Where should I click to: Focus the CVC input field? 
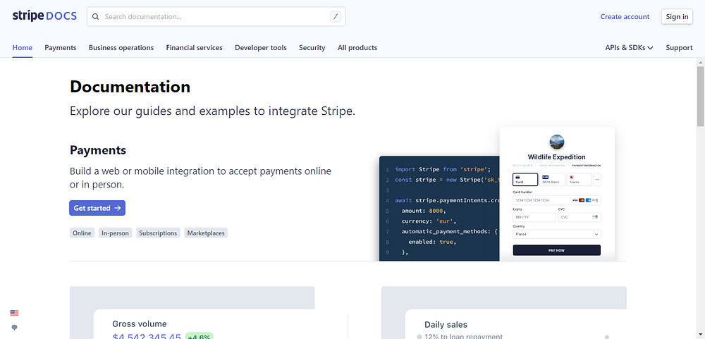(579, 217)
